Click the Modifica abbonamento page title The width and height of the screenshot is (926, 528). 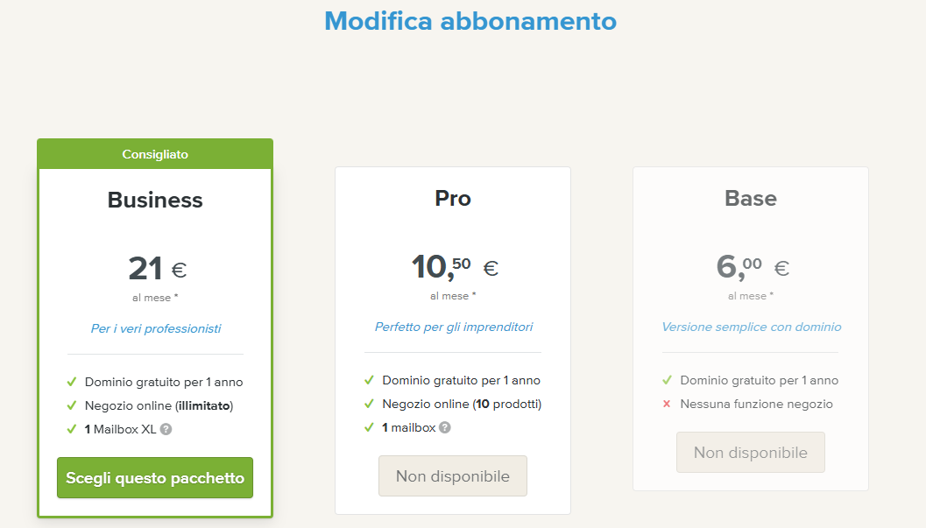(470, 21)
